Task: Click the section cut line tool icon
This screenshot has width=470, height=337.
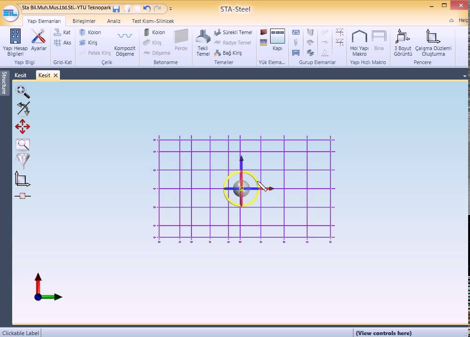Action: point(22,196)
